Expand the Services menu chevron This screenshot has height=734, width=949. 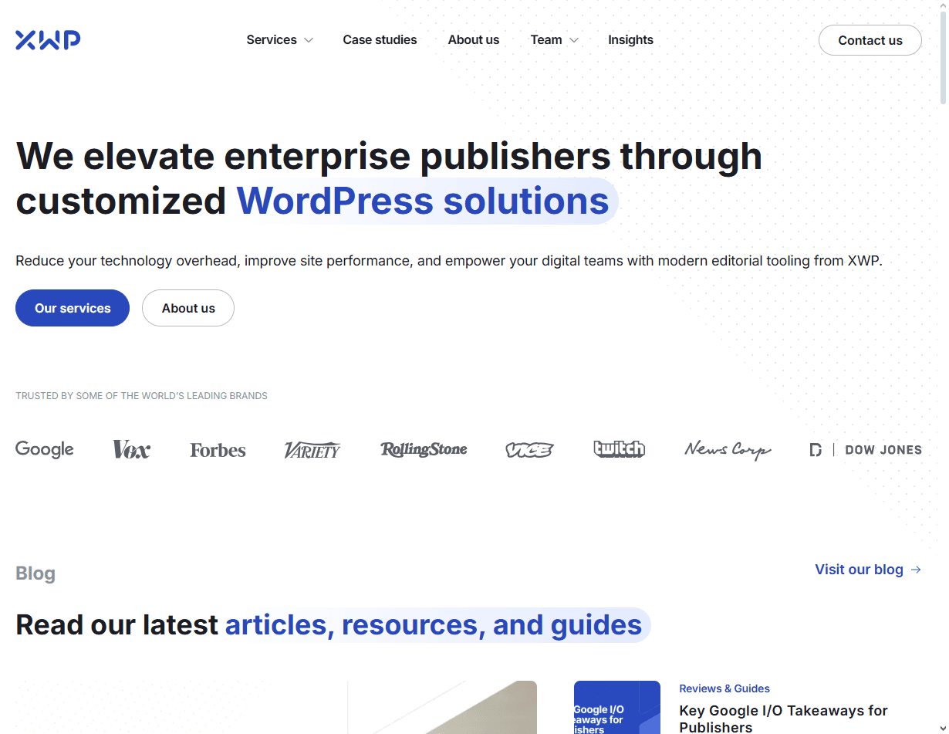[309, 40]
